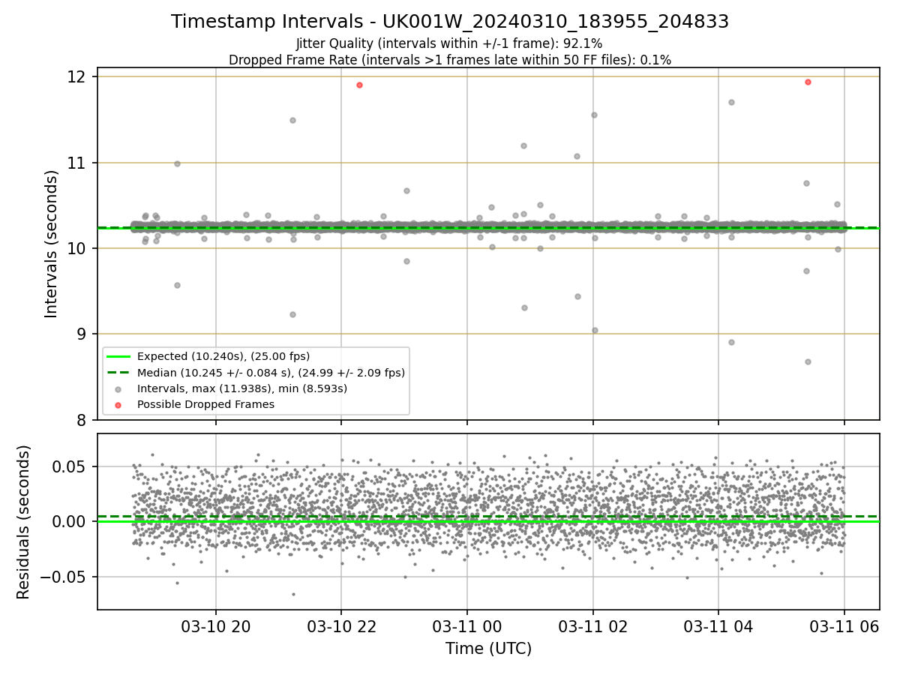Select the "Jitter Quality" 92.1% subtitle line
Image resolution: width=900 pixels, height=675 pixels.
pos(449,43)
